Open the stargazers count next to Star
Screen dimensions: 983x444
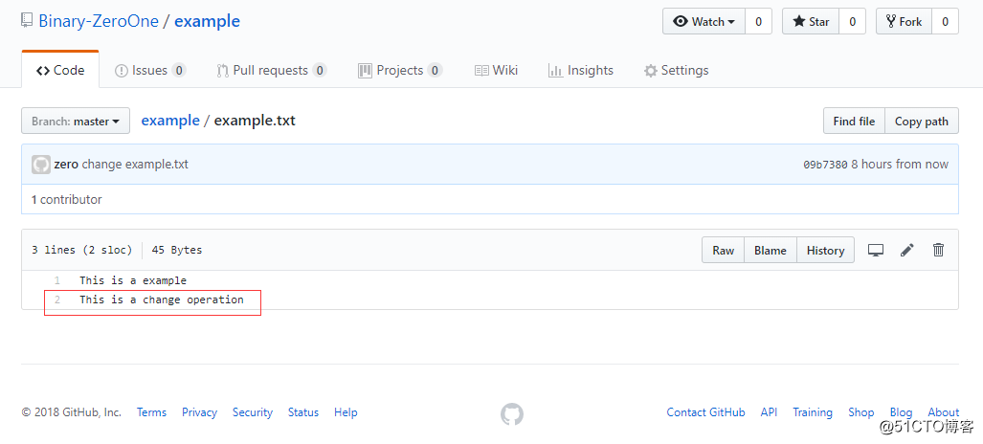(x=853, y=21)
